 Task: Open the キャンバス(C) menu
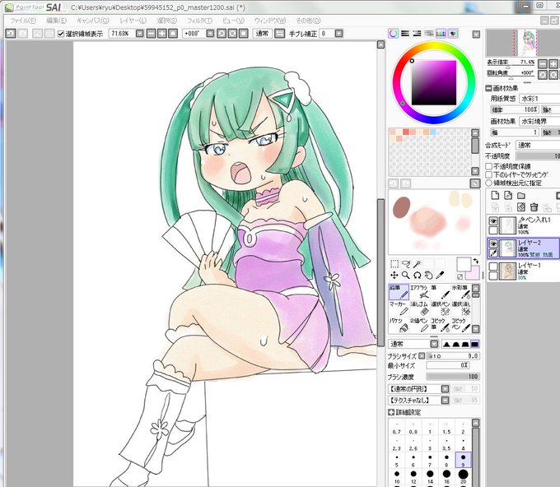(93, 21)
